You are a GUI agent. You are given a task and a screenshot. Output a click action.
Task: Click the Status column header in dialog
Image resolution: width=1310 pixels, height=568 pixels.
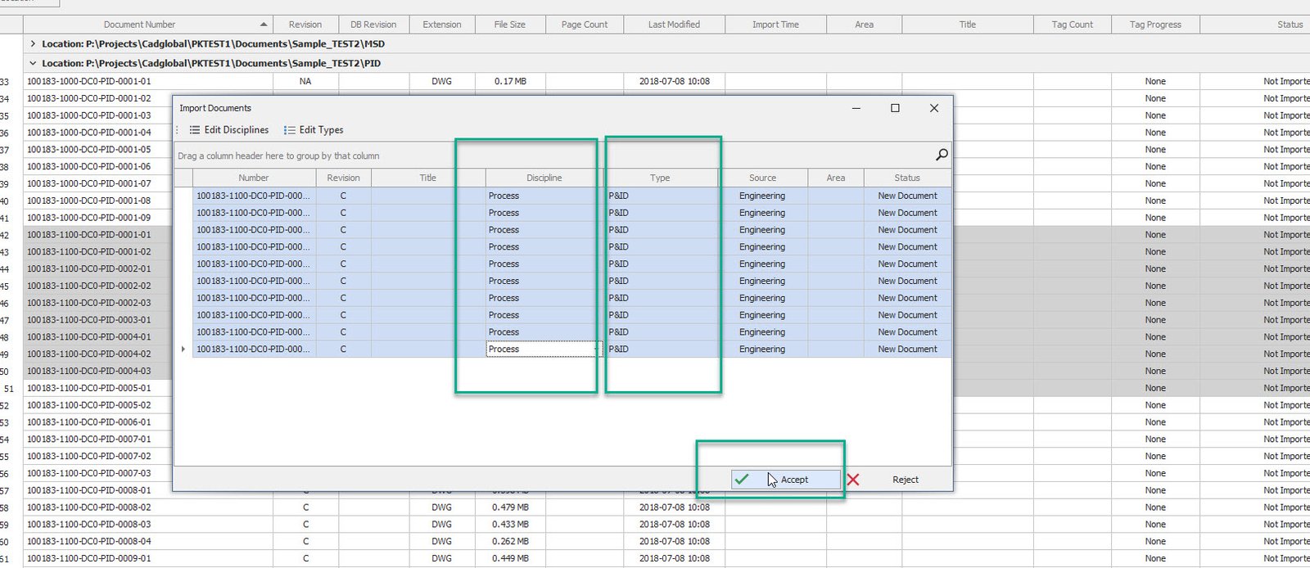click(906, 178)
